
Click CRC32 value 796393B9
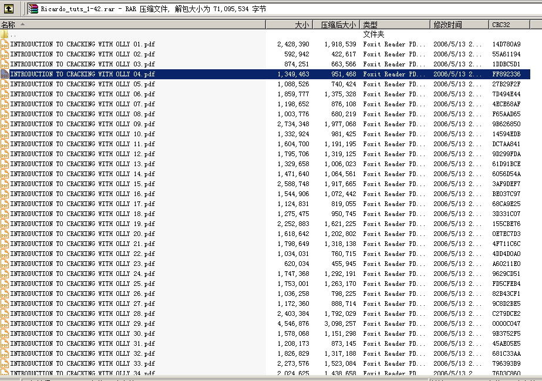click(x=506, y=364)
